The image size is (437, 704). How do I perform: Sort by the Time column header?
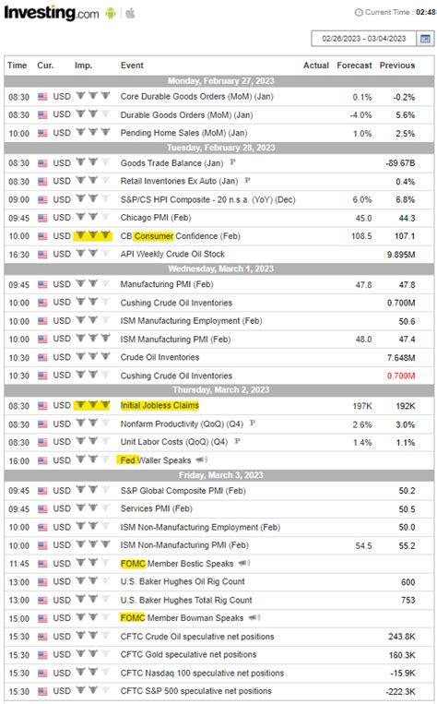(17, 66)
